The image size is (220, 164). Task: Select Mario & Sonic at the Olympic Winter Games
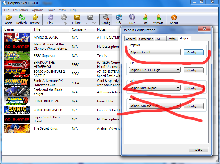tap(50, 46)
